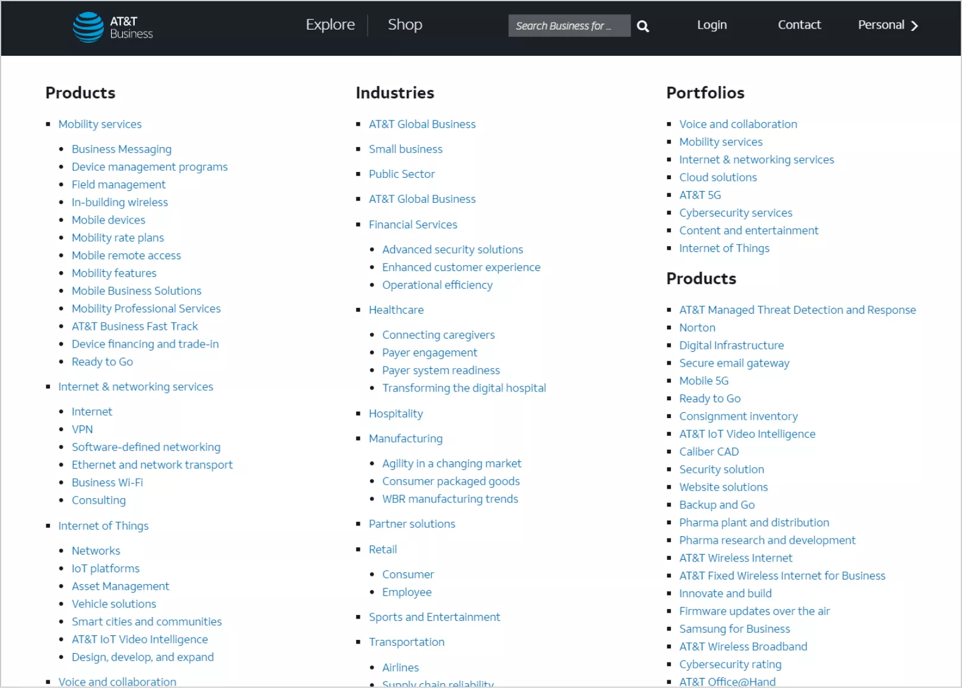Image resolution: width=962 pixels, height=688 pixels.
Task: Visit the In-building wireless link
Action: click(120, 202)
